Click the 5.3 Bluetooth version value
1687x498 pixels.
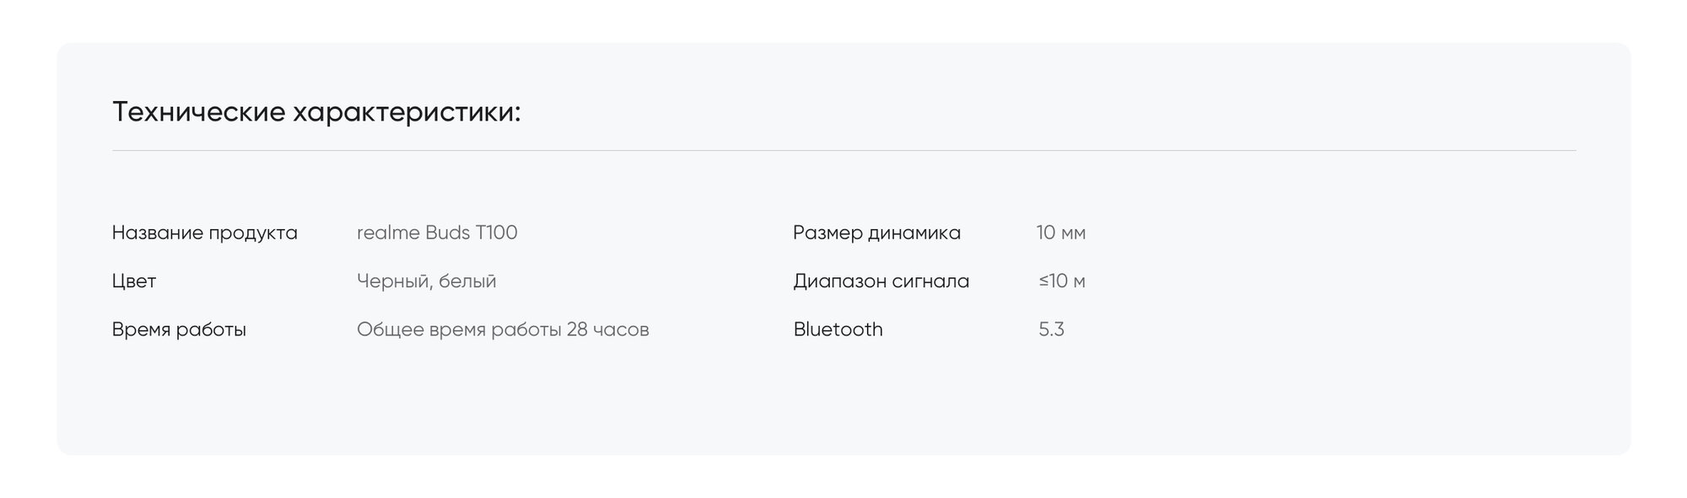click(x=1052, y=329)
